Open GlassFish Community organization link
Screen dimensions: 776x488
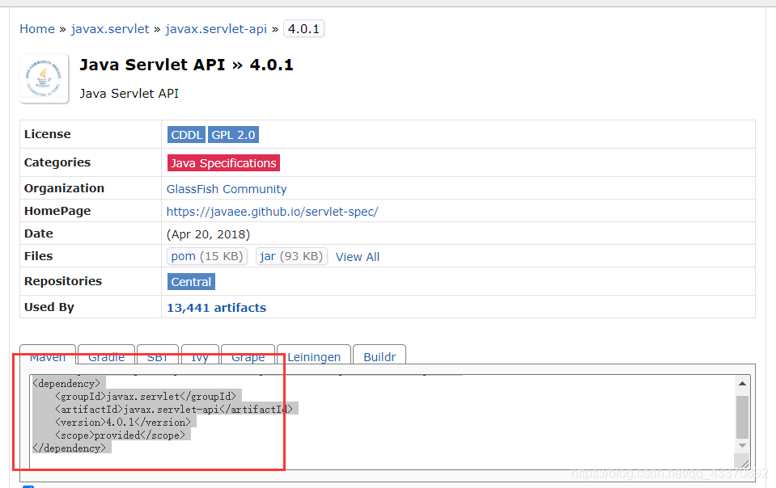coord(227,189)
